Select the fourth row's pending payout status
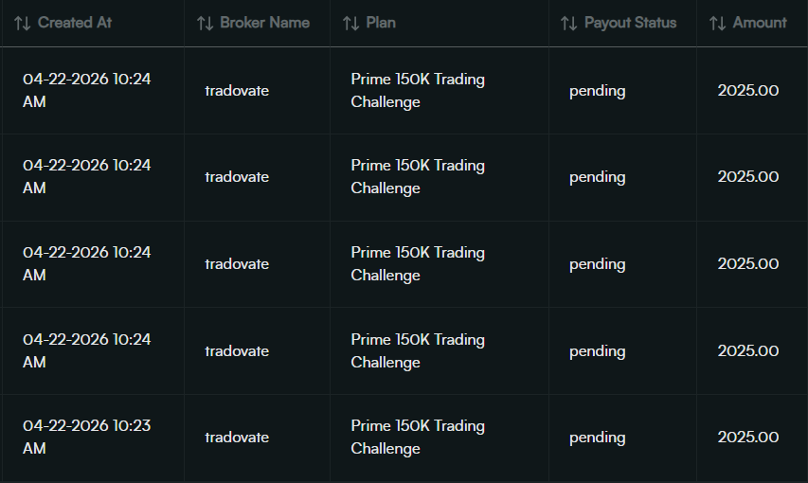808x483 pixels. tap(597, 350)
